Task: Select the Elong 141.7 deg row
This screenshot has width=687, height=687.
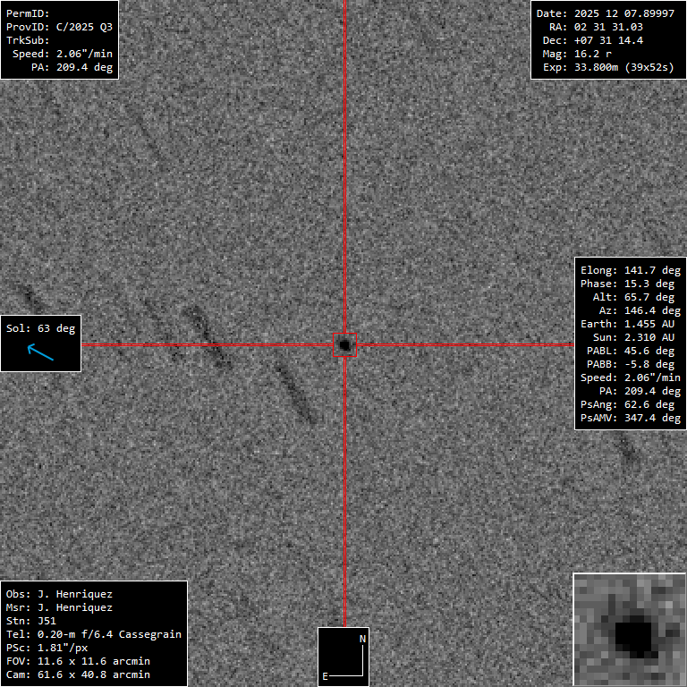Action: pos(628,270)
